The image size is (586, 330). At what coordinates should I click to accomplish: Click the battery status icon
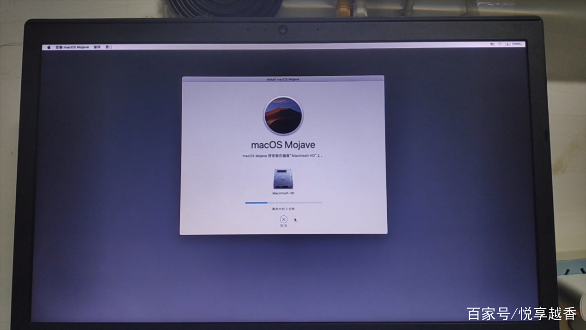(x=508, y=44)
